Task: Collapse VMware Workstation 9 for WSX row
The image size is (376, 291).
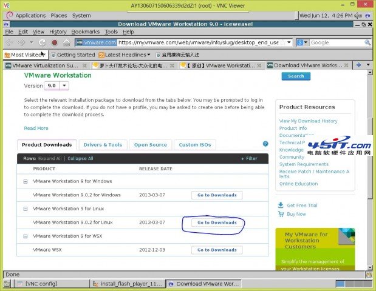Action: point(26,236)
